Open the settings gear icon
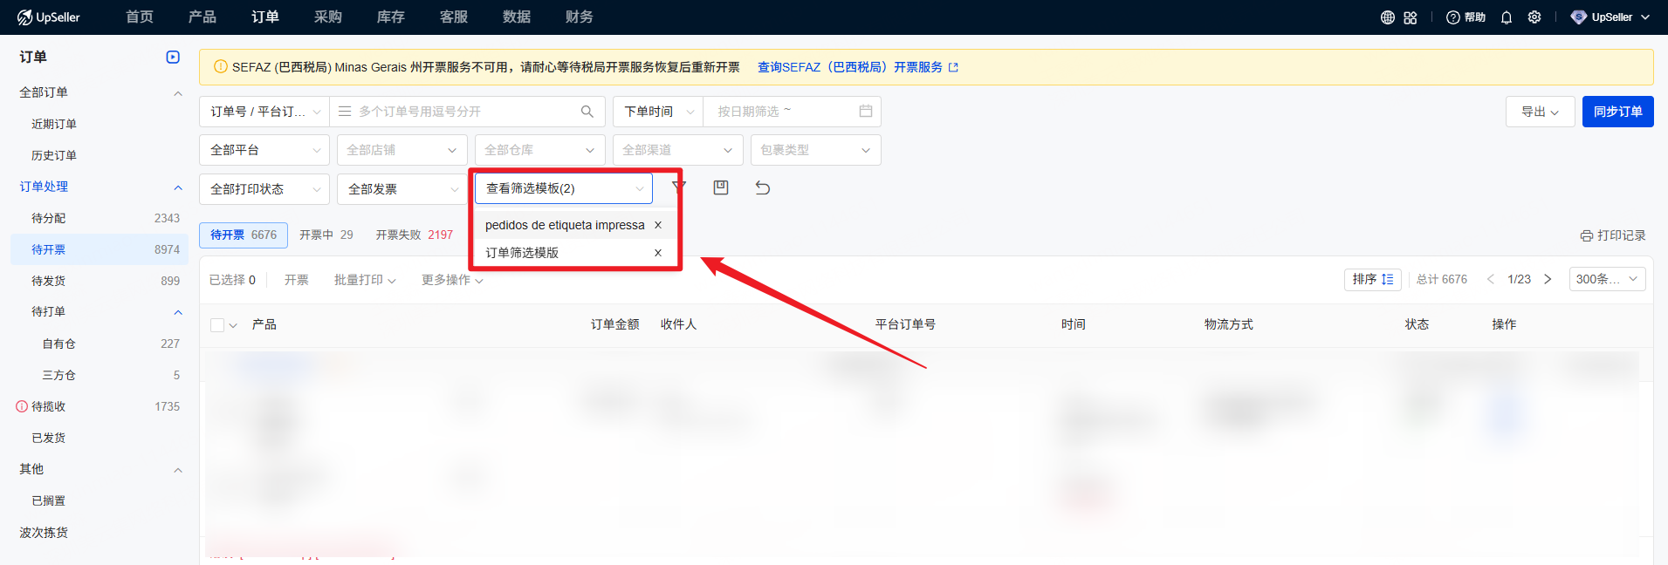This screenshot has height=565, width=1668. coord(1534,17)
